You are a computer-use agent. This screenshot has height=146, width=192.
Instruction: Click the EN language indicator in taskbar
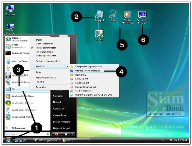(x=163, y=140)
